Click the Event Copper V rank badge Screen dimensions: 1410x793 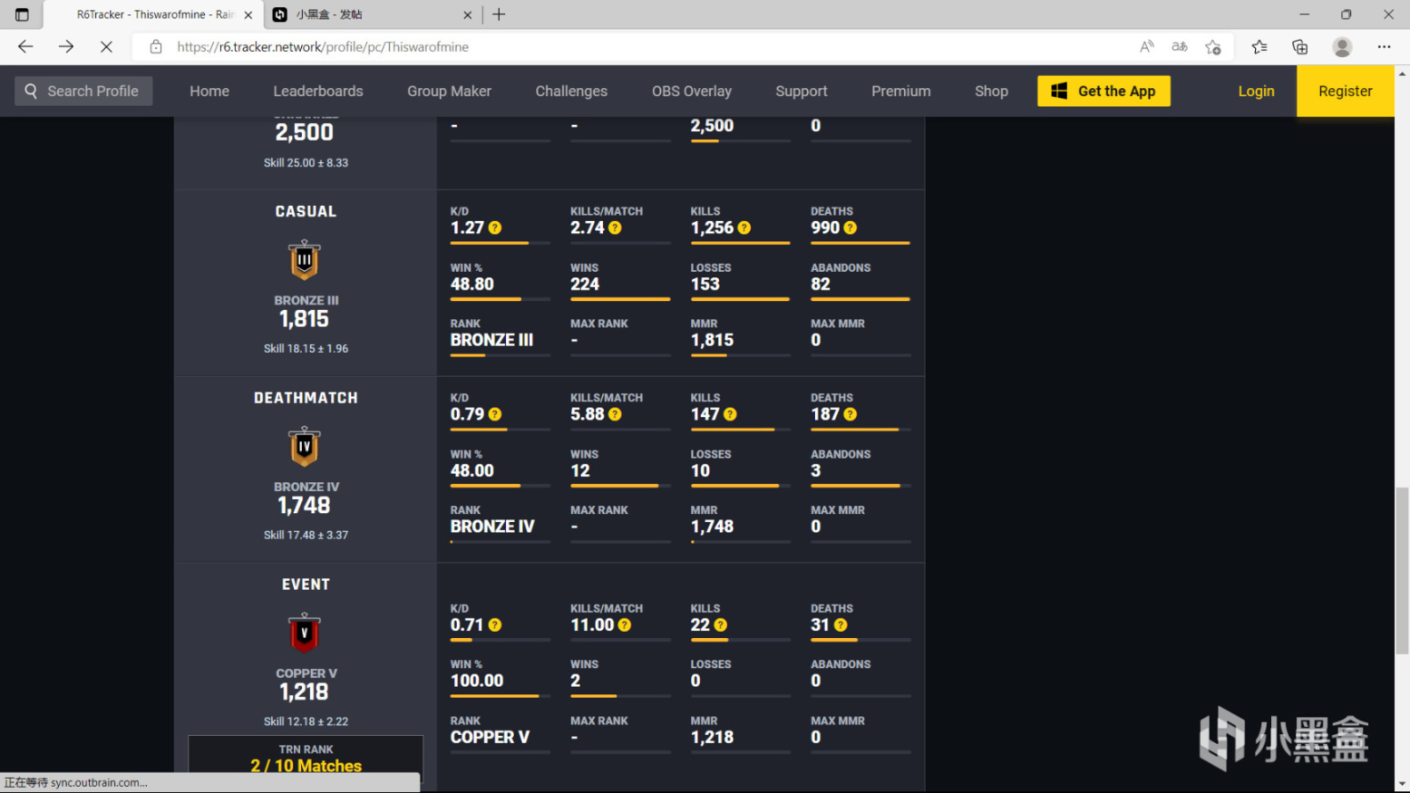pyautogui.click(x=305, y=633)
